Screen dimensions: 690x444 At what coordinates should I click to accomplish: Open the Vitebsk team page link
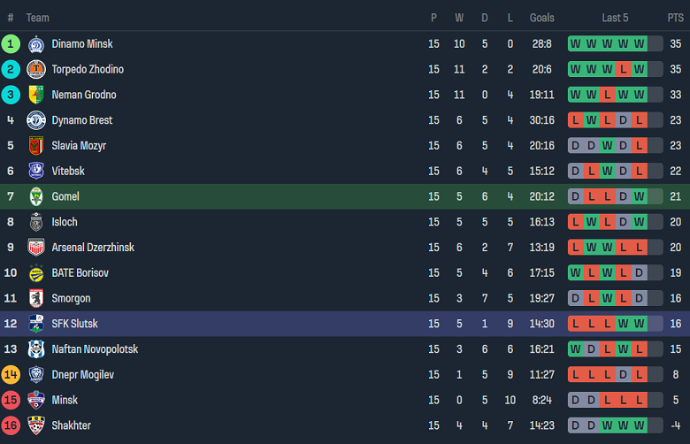[68, 171]
